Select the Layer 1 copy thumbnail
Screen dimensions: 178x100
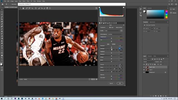[147, 67]
